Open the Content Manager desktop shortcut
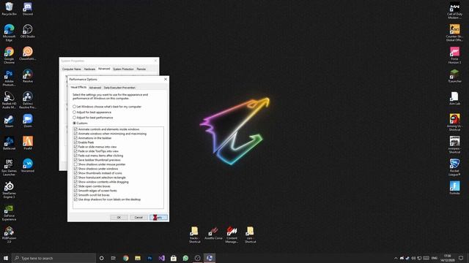Screen dimensions: 469x263 pyautogui.click(x=232, y=235)
